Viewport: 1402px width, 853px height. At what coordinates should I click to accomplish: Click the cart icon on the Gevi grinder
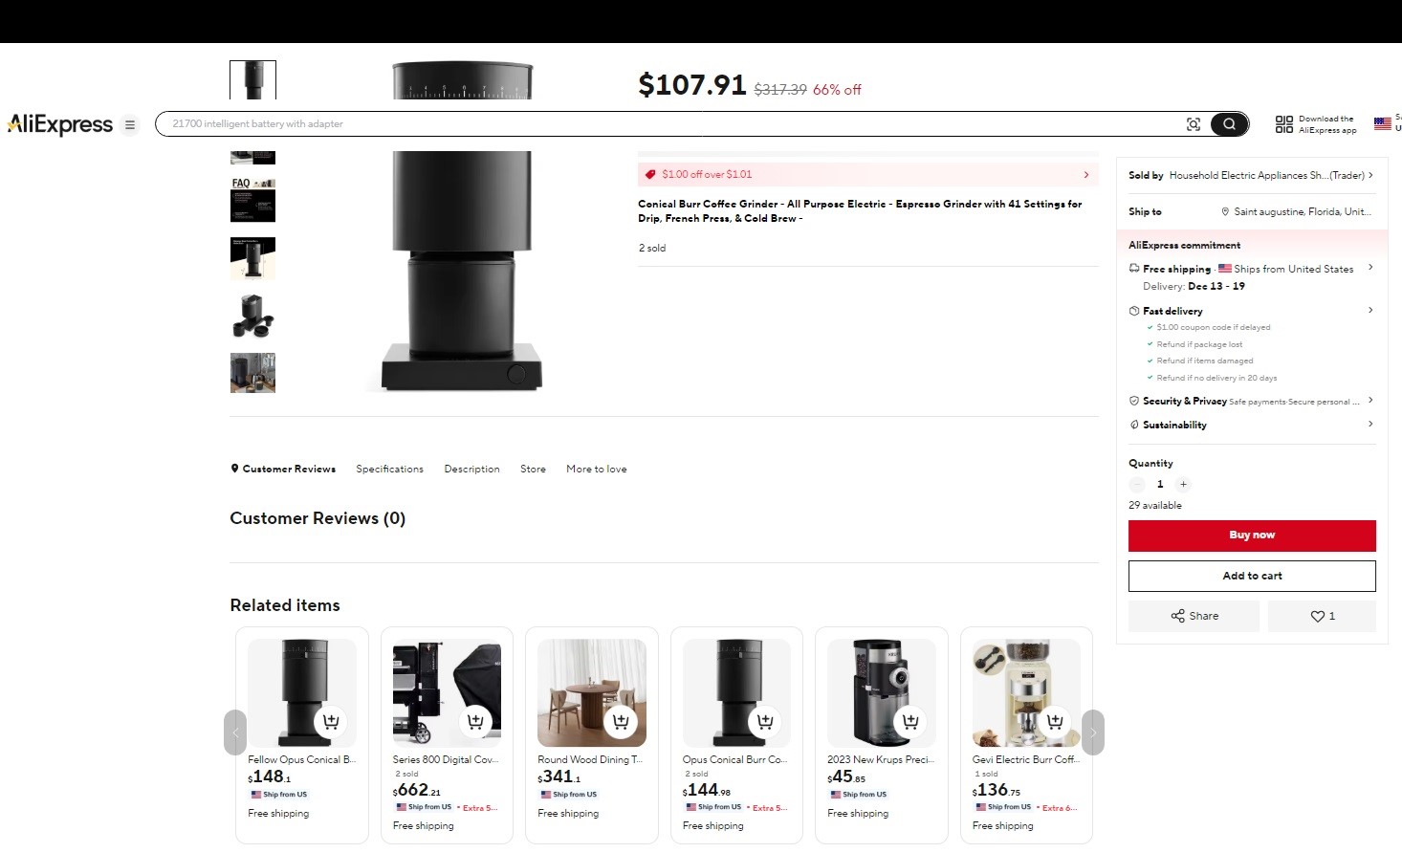point(1055,722)
